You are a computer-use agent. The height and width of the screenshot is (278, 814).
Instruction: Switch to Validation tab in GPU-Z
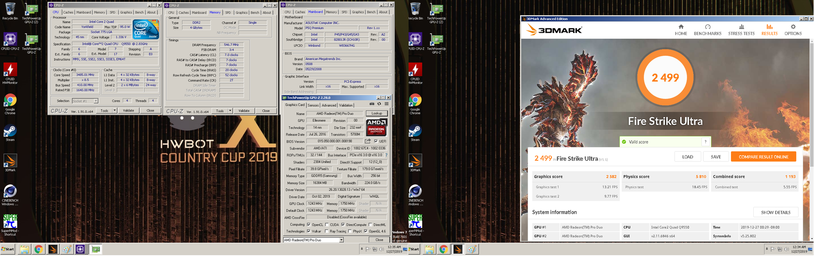tap(346, 105)
